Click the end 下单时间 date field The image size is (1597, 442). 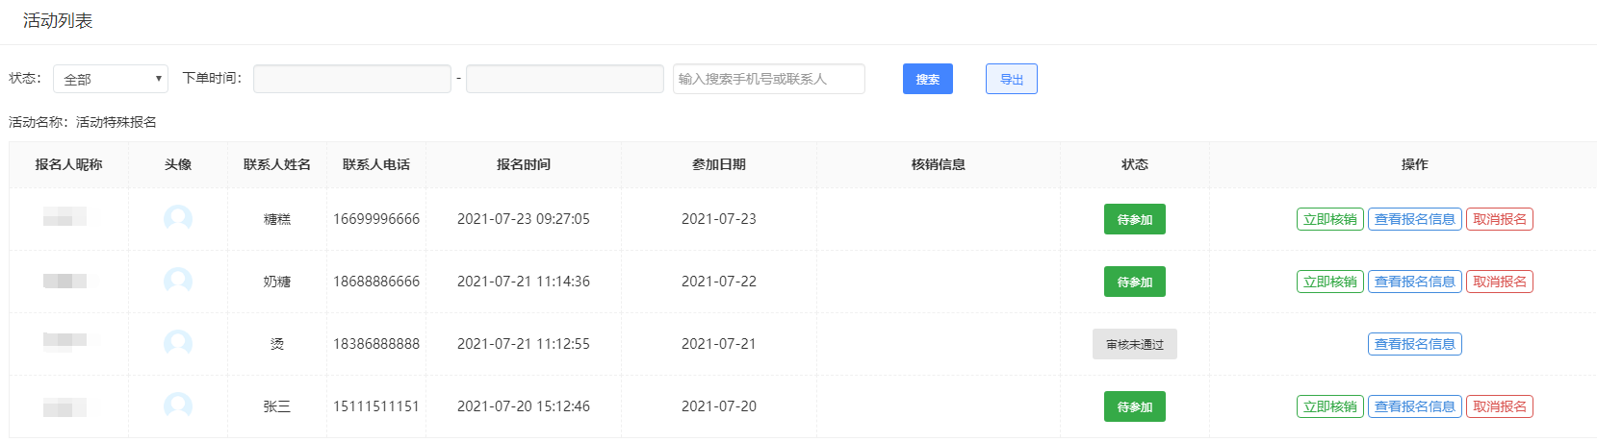(565, 79)
